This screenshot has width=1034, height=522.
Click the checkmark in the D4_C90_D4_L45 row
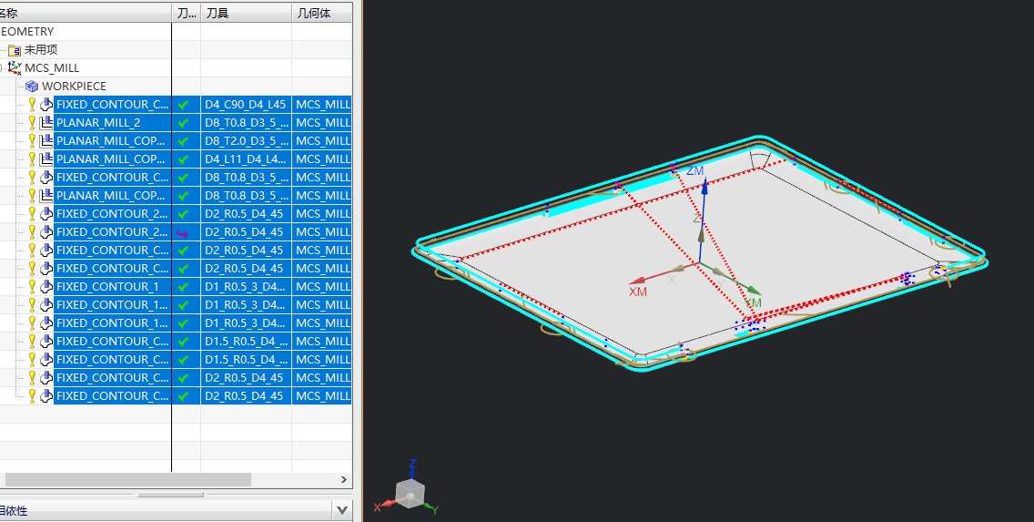pos(183,104)
